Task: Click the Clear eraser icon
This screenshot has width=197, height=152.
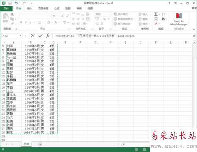Action: coord(156,24)
